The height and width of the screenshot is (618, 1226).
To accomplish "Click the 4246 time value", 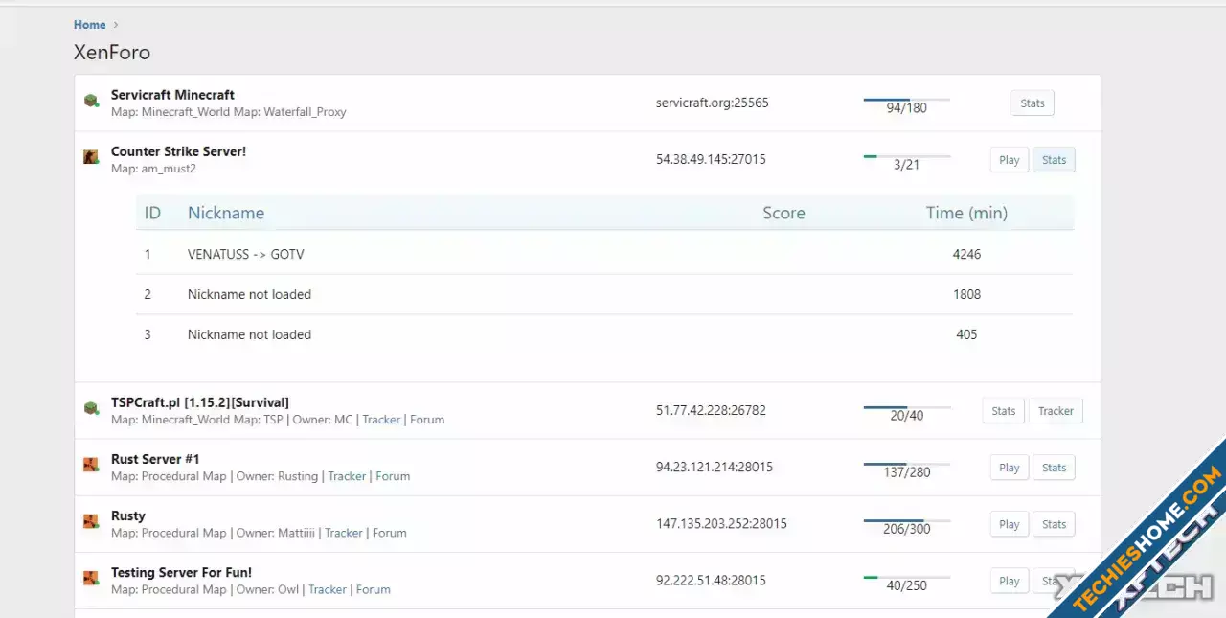I will 966,254.
